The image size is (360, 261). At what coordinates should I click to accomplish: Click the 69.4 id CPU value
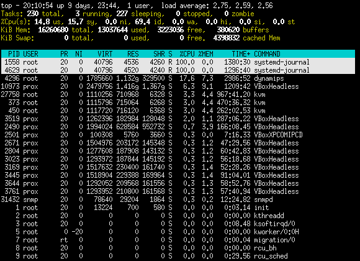point(142,22)
